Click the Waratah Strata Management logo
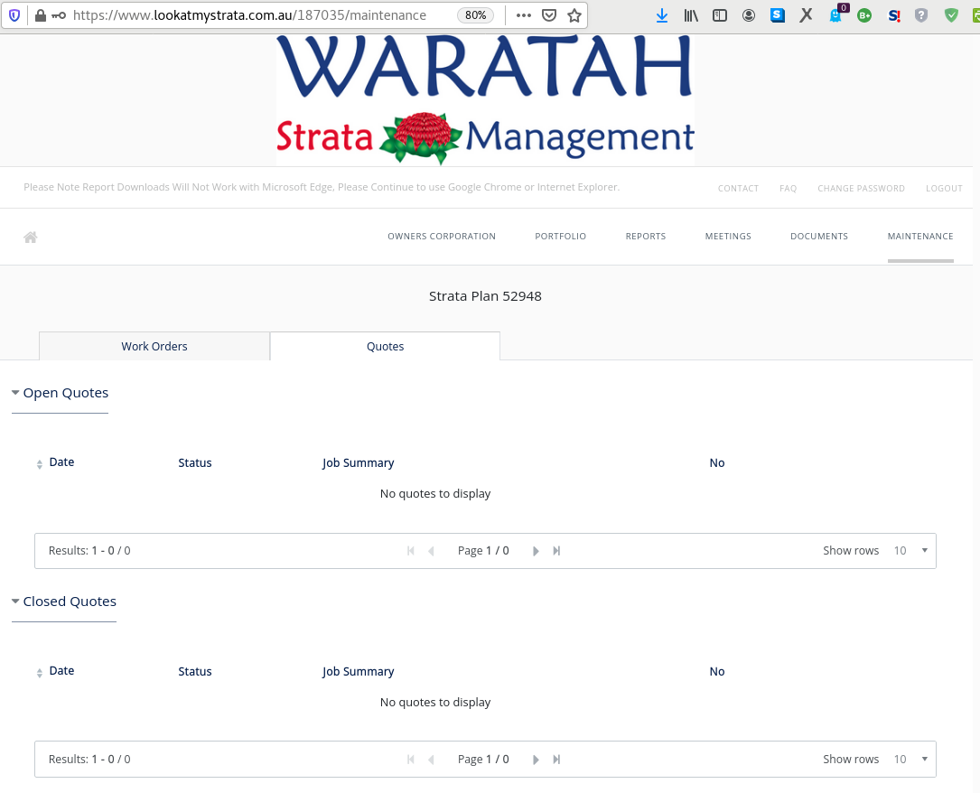Image resolution: width=980 pixels, height=793 pixels. coord(485,100)
